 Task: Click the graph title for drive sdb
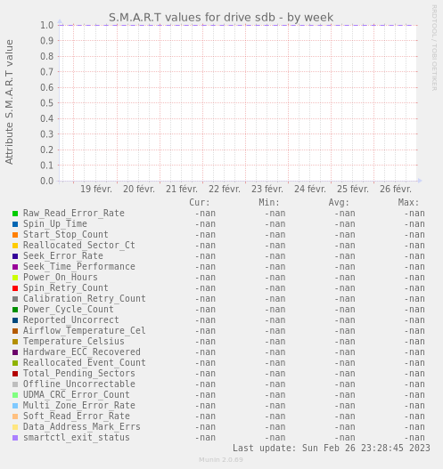[221, 17]
